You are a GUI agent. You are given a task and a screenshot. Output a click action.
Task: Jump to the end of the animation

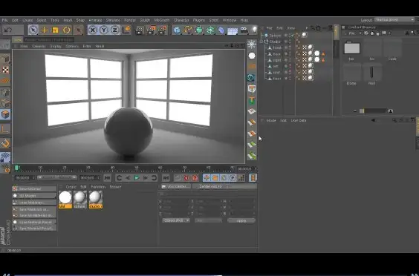coord(166,178)
